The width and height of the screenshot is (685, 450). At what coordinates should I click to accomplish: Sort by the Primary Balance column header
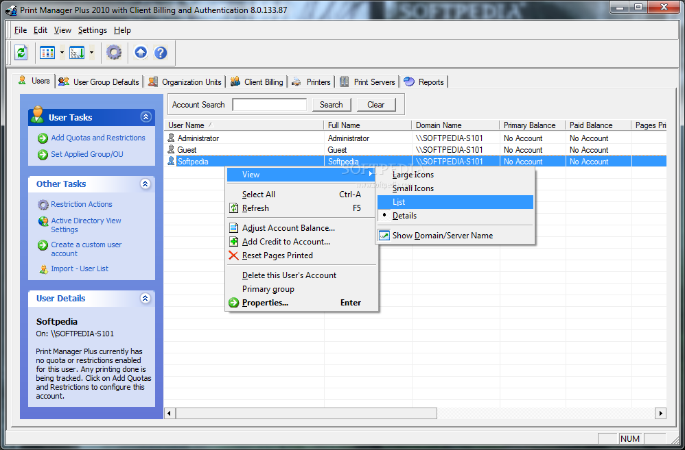[x=532, y=125]
